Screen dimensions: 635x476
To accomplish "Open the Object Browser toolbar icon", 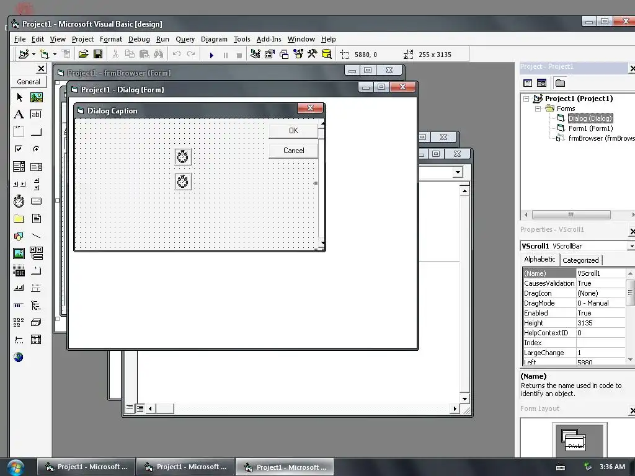I will click(298, 54).
